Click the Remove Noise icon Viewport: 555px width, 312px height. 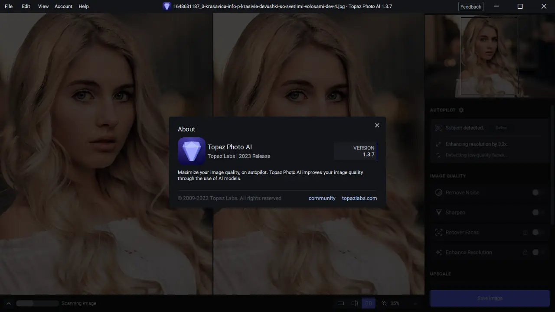[x=438, y=192]
